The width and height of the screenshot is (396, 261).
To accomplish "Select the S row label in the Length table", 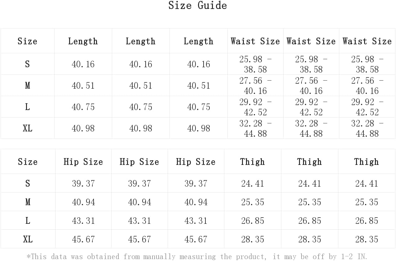I will (x=27, y=64).
